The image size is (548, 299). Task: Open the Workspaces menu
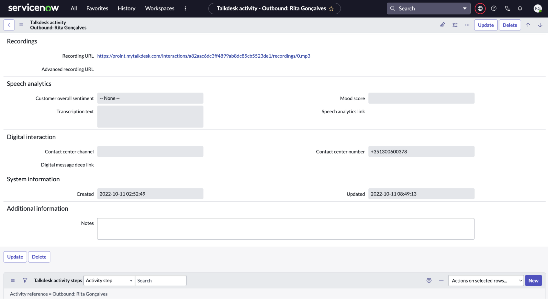tap(160, 8)
